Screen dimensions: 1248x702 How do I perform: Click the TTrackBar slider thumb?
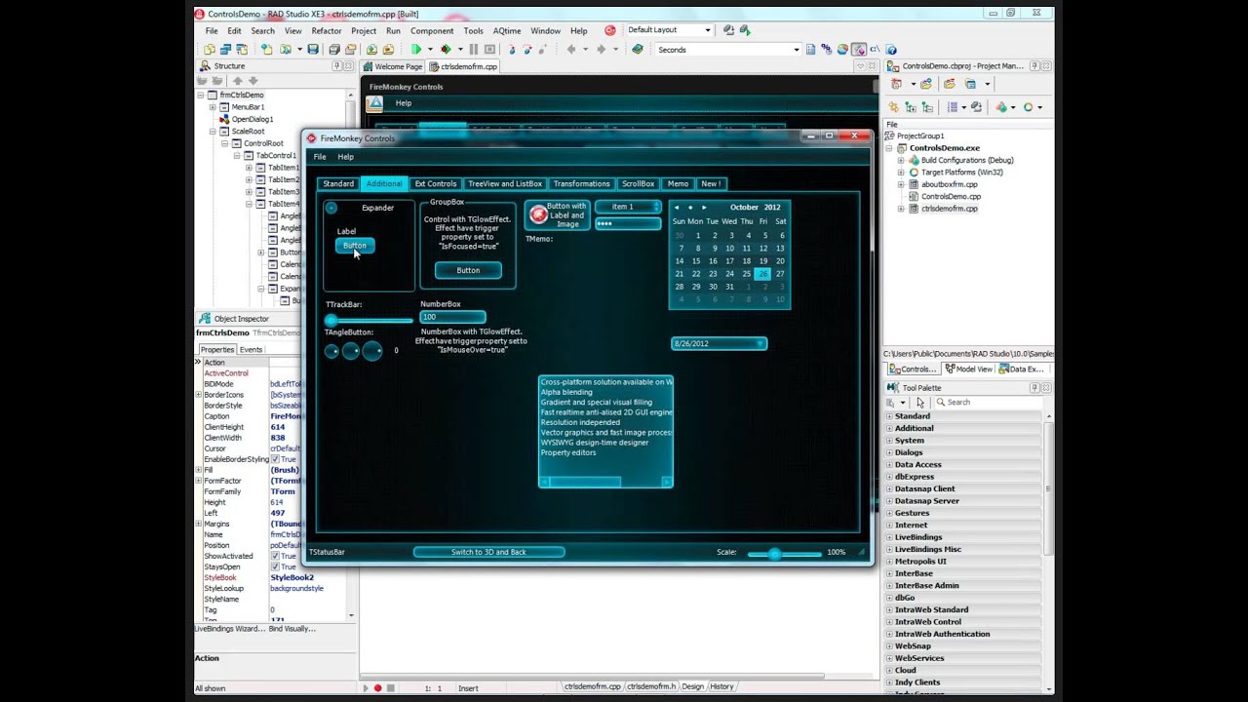coord(331,319)
